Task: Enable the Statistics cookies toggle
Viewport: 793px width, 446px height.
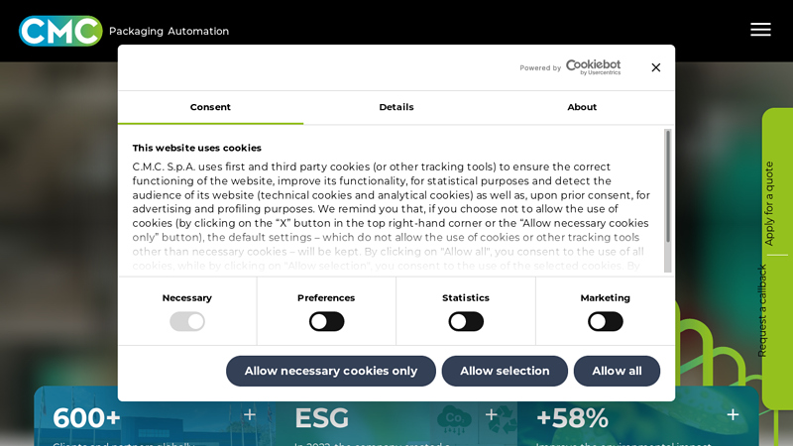Action: click(466, 321)
